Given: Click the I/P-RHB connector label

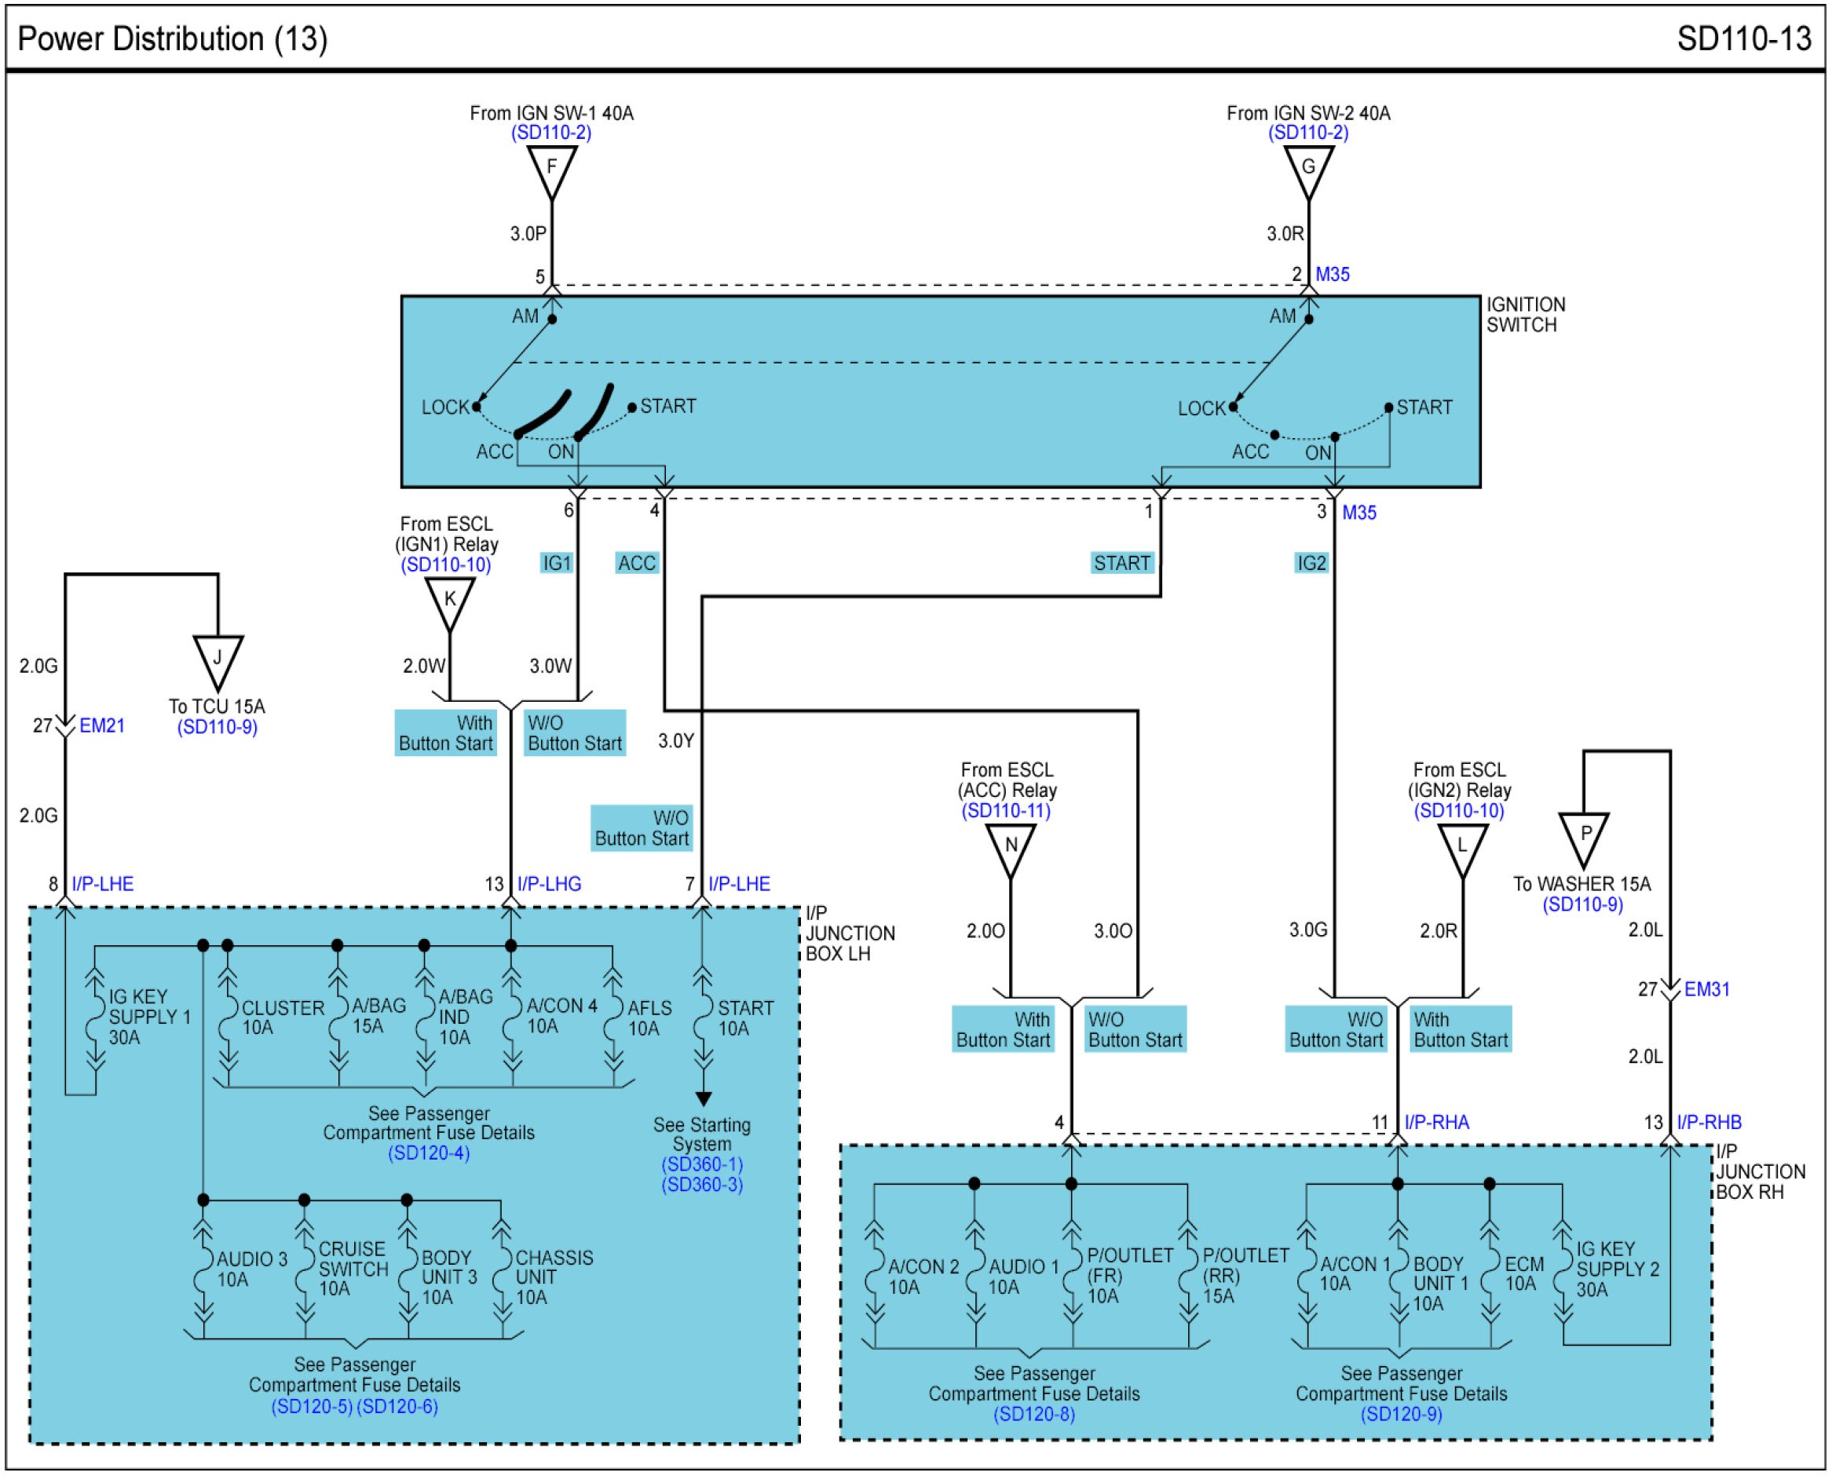Looking at the screenshot, I should point(1709,1121).
